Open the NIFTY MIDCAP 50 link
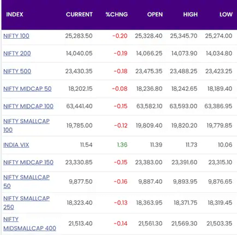The width and height of the screenshot is (237, 235). pos(27,89)
